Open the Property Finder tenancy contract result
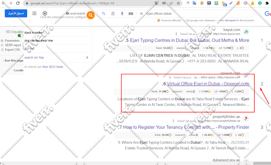Image resolution: width=271 pixels, height=165 pixels. pos(186,127)
